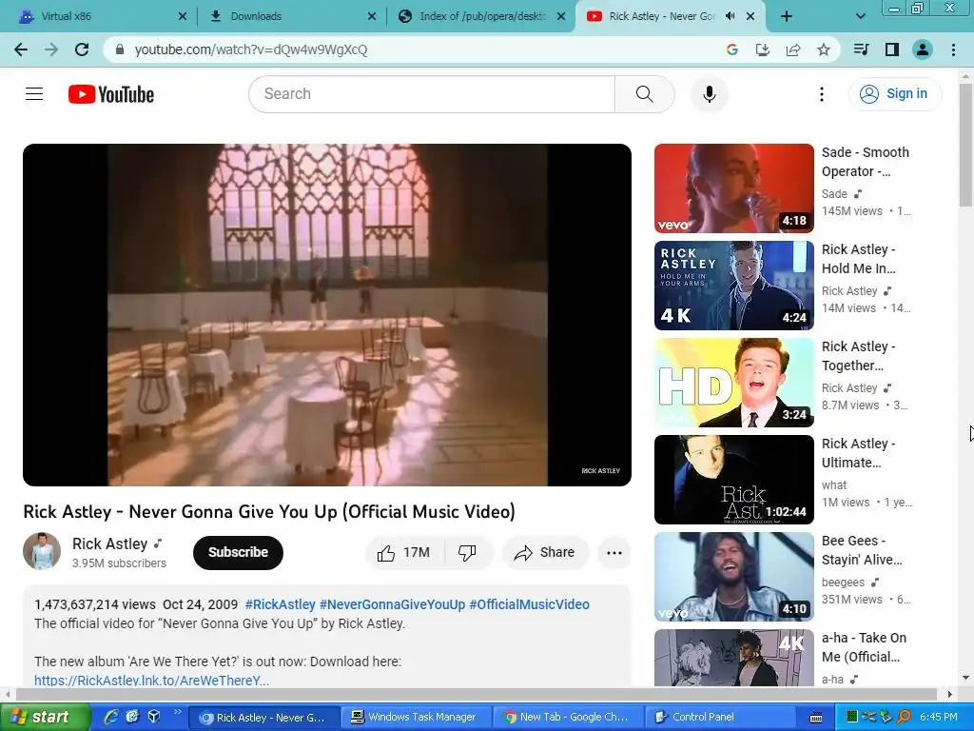Click the Sign in button
This screenshot has height=731, width=974.
pyautogui.click(x=894, y=94)
